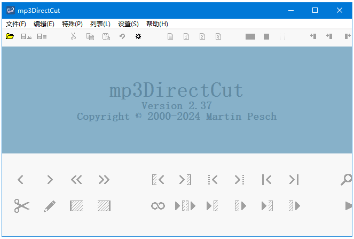Select the pencil edit tool
Image resolution: width=354 pixels, height=239 pixels.
point(50,206)
